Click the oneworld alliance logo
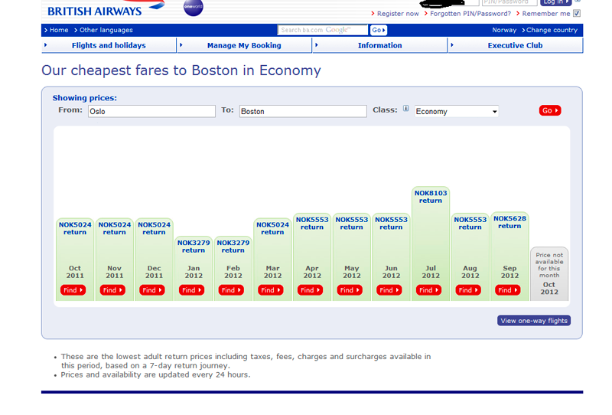This screenshot has width=612, height=415. coord(194,7)
